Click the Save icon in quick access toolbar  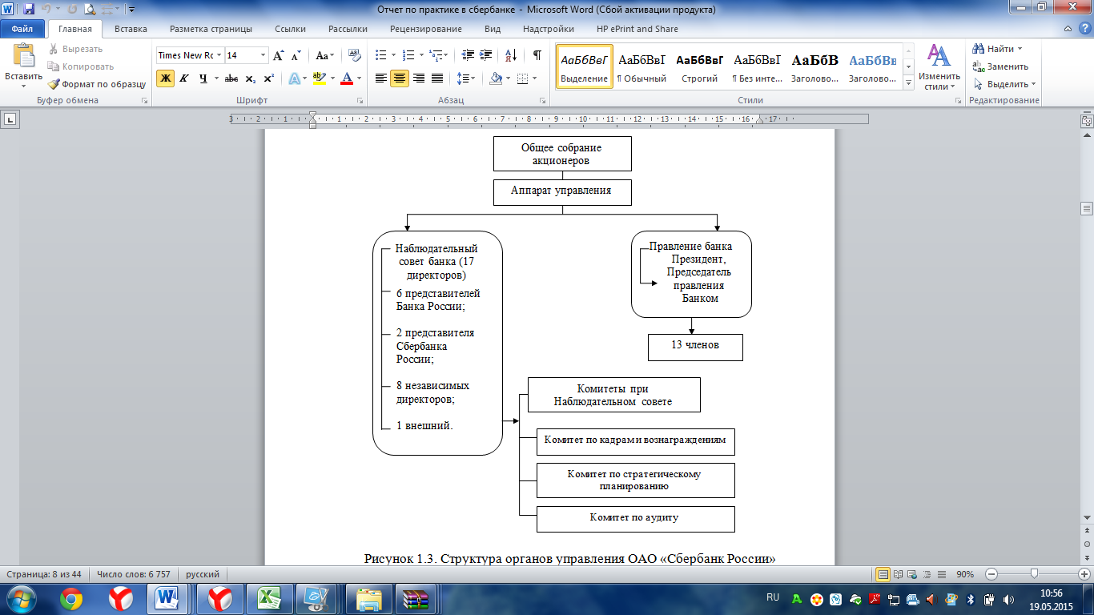29,10
